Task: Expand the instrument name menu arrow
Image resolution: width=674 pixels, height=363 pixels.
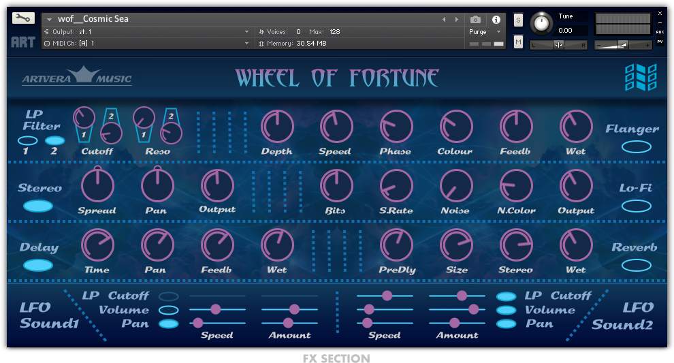Action: [x=50, y=20]
